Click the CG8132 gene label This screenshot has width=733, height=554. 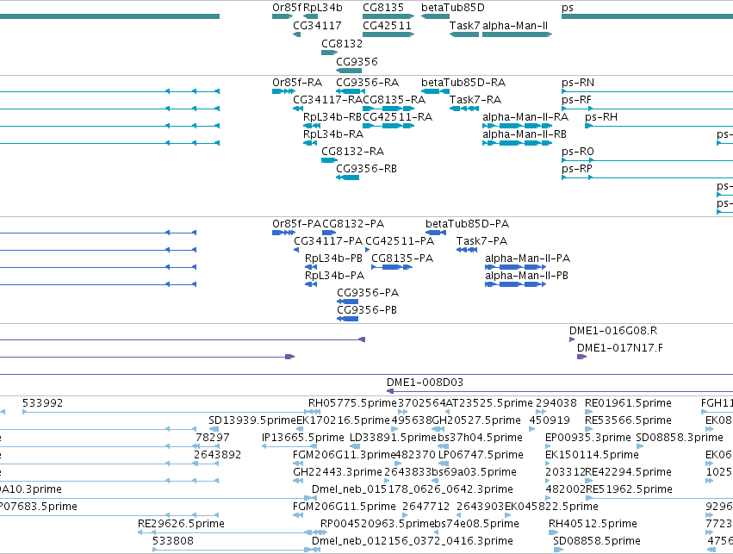(342, 43)
